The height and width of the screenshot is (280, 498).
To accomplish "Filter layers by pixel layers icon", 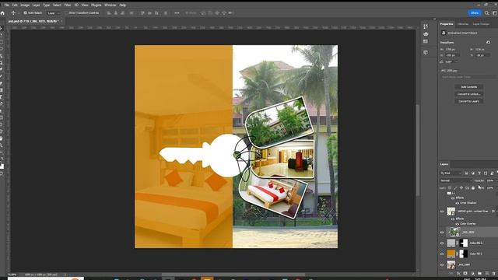I will [466, 173].
